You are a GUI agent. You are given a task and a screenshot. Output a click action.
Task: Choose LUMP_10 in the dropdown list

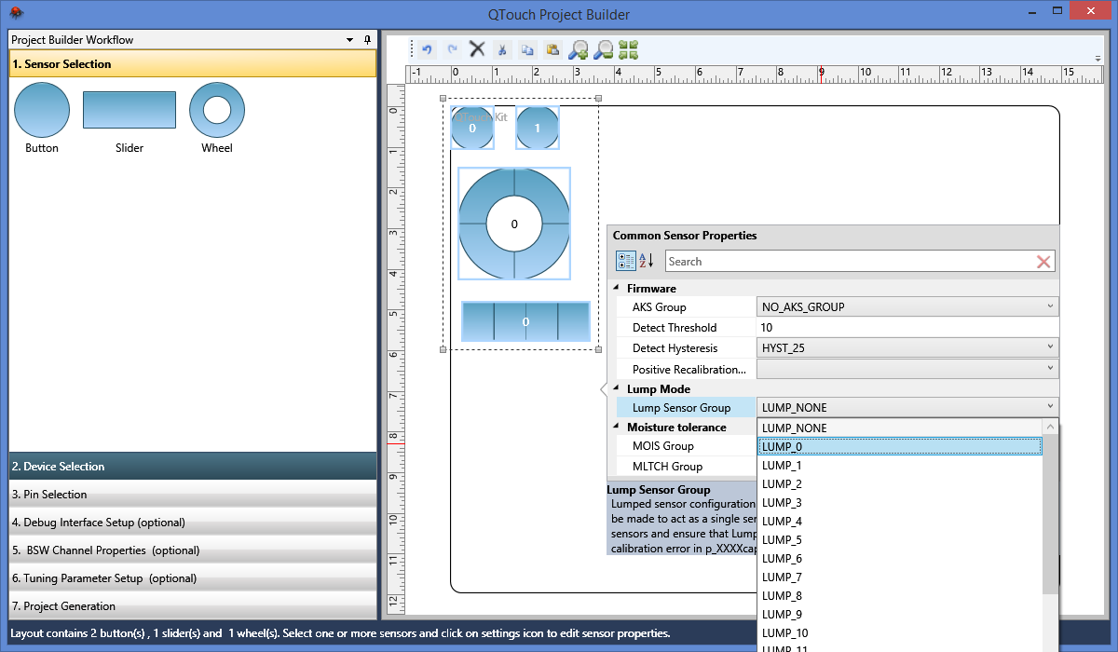900,632
